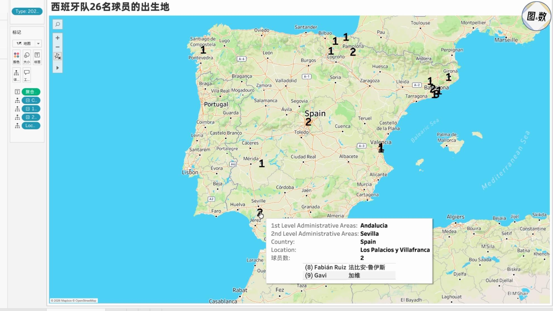This screenshot has width=553, height=311.
Task: Expand the map tools arrow menu
Action: pos(58,68)
